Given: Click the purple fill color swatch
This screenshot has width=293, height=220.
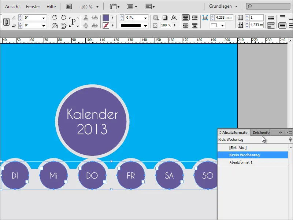Looking at the screenshot, I should (x=106, y=18).
